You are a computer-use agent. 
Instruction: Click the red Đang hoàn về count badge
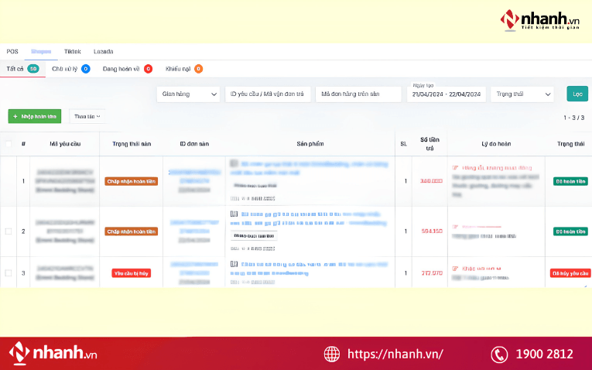click(x=148, y=69)
